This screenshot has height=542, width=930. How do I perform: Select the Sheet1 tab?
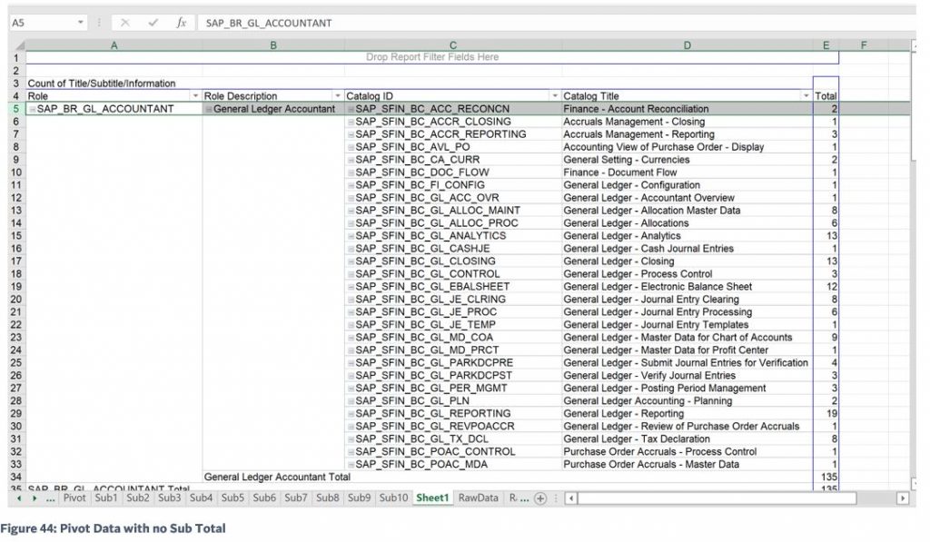432,498
